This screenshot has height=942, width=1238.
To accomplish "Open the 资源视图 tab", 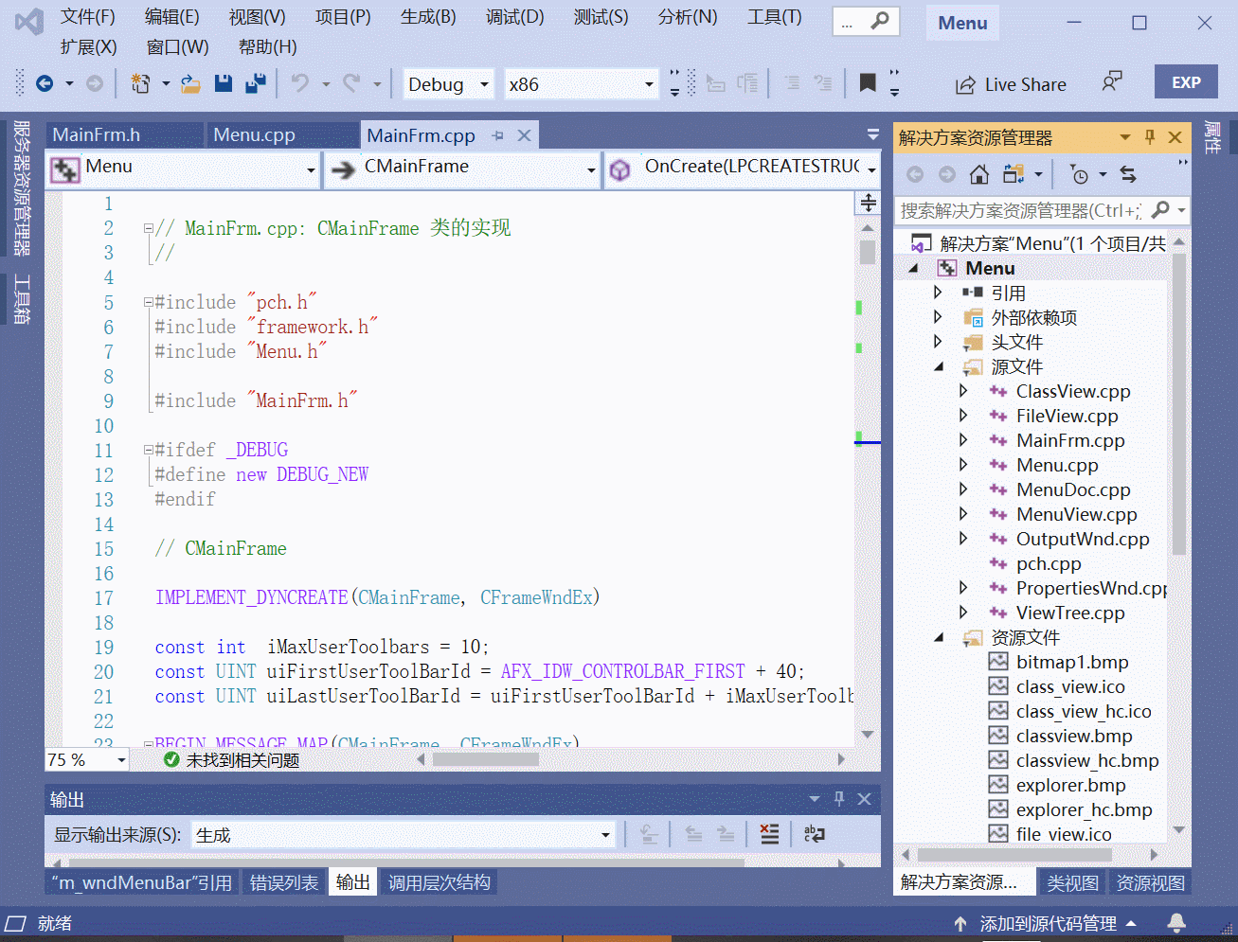I will pos(1150,882).
